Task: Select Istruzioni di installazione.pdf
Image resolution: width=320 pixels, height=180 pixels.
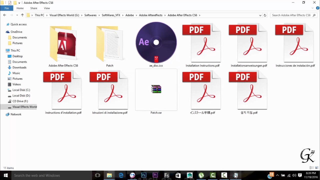Action: (x=110, y=92)
